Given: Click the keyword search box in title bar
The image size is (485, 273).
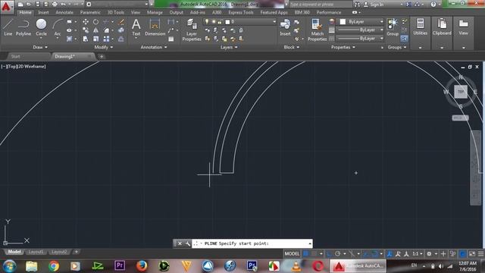Looking at the screenshot, I should coord(321,5).
